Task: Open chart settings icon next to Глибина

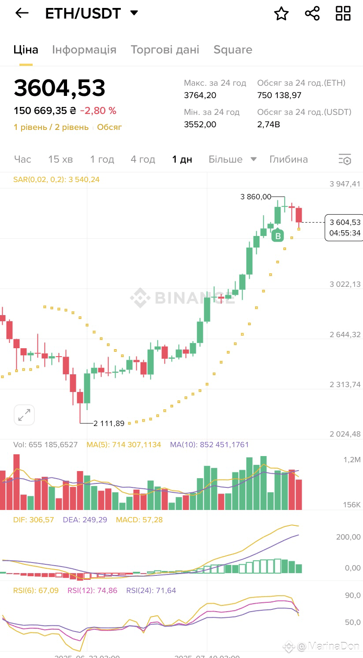Action: [x=344, y=160]
